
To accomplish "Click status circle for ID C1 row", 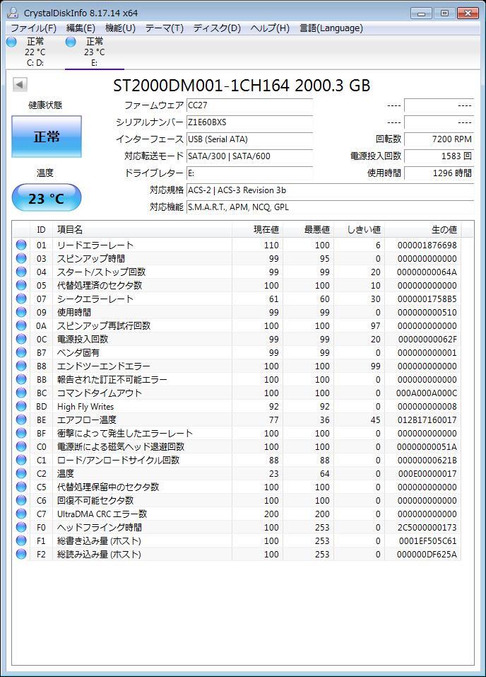I will pos(21,460).
